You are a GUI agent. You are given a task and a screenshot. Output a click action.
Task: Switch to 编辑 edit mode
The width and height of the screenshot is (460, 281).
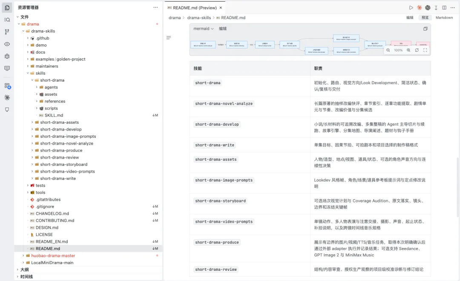(x=410, y=17)
